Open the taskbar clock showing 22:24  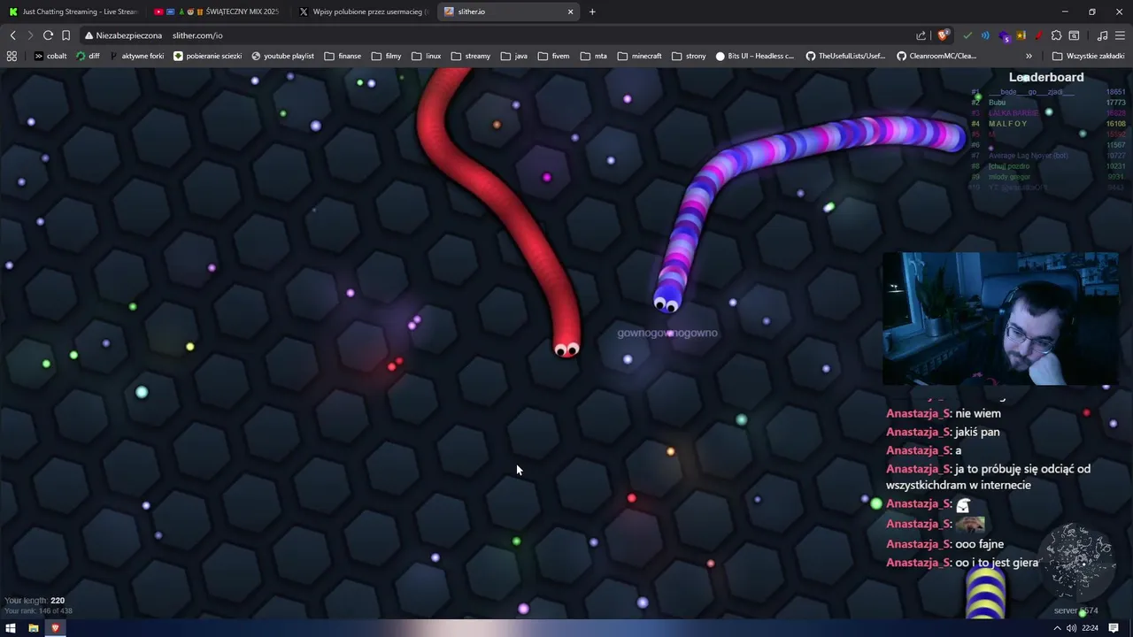[1091, 628]
